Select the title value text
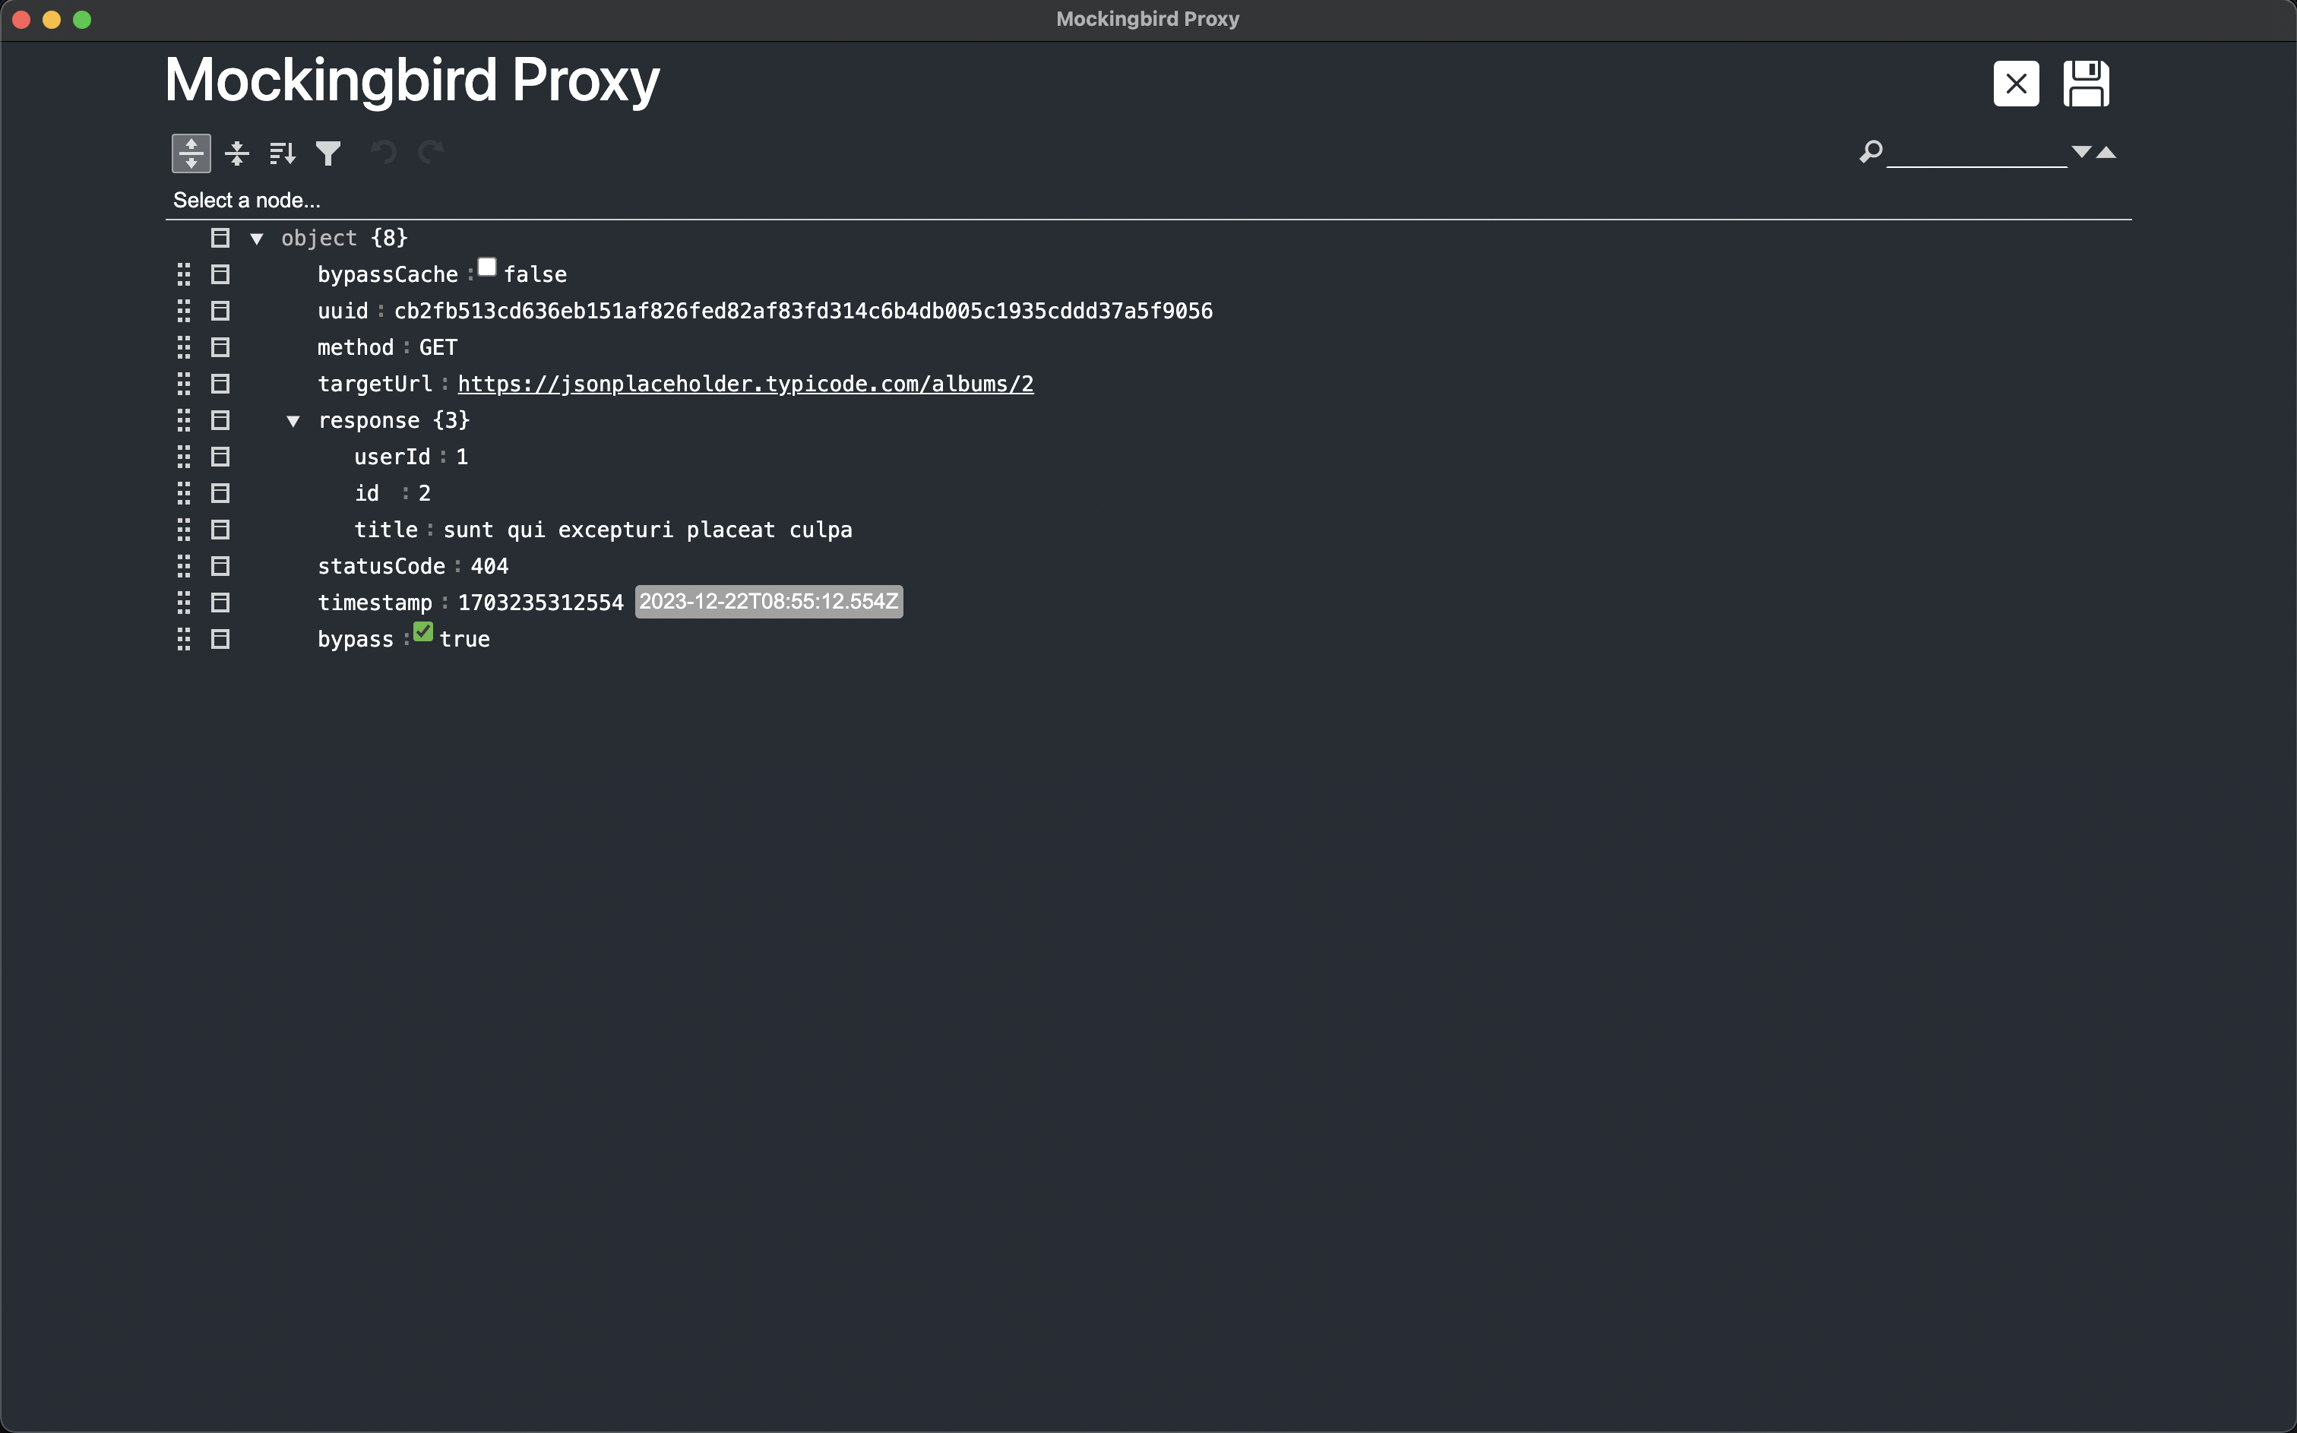 pos(647,530)
